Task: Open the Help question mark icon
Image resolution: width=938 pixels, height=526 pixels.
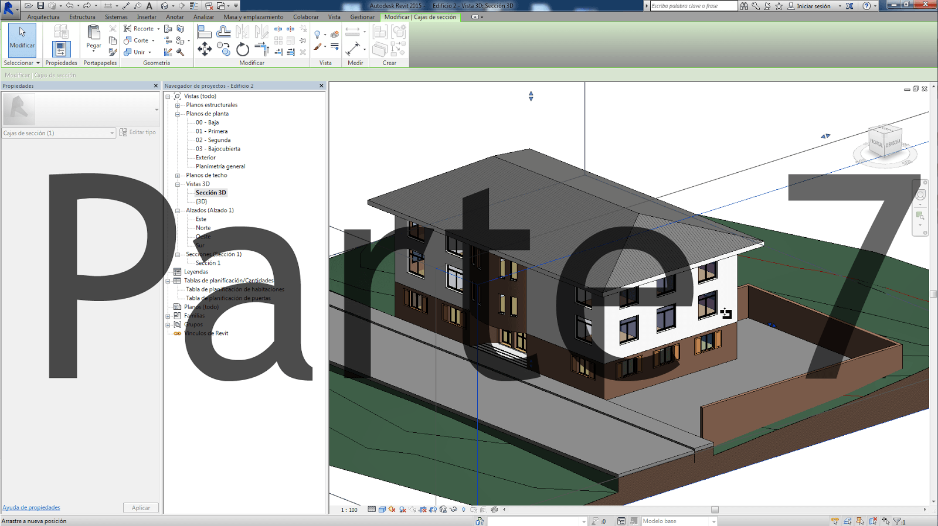Action: [866, 6]
